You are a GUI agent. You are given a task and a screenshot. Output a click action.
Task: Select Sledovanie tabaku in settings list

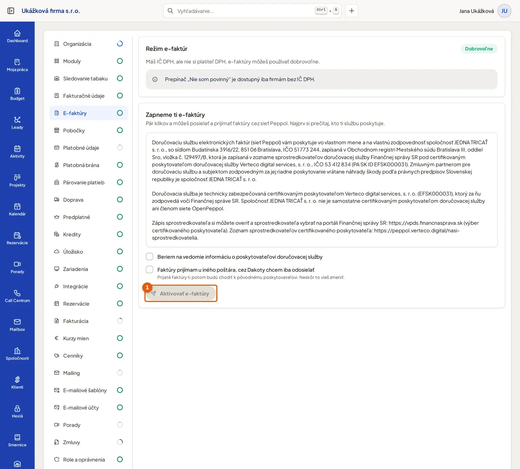click(88, 78)
